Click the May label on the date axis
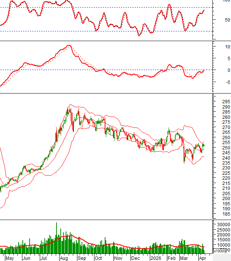This screenshot has width=231, height=261. point(10,258)
